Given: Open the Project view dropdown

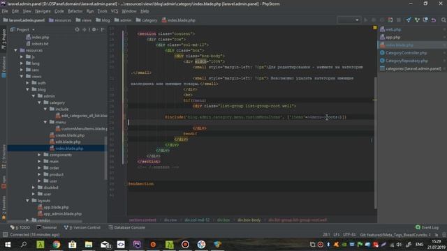Looking at the screenshot, I should 22,29.
